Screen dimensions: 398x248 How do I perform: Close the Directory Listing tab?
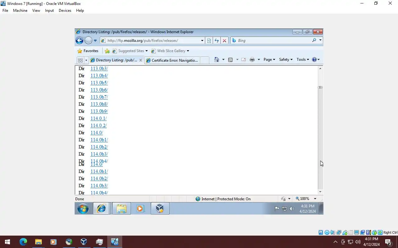click(x=141, y=60)
